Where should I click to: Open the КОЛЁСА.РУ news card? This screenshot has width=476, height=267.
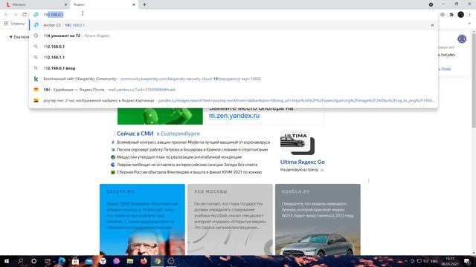click(318, 220)
